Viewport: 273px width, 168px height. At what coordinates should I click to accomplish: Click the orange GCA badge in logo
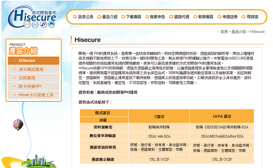27,24
